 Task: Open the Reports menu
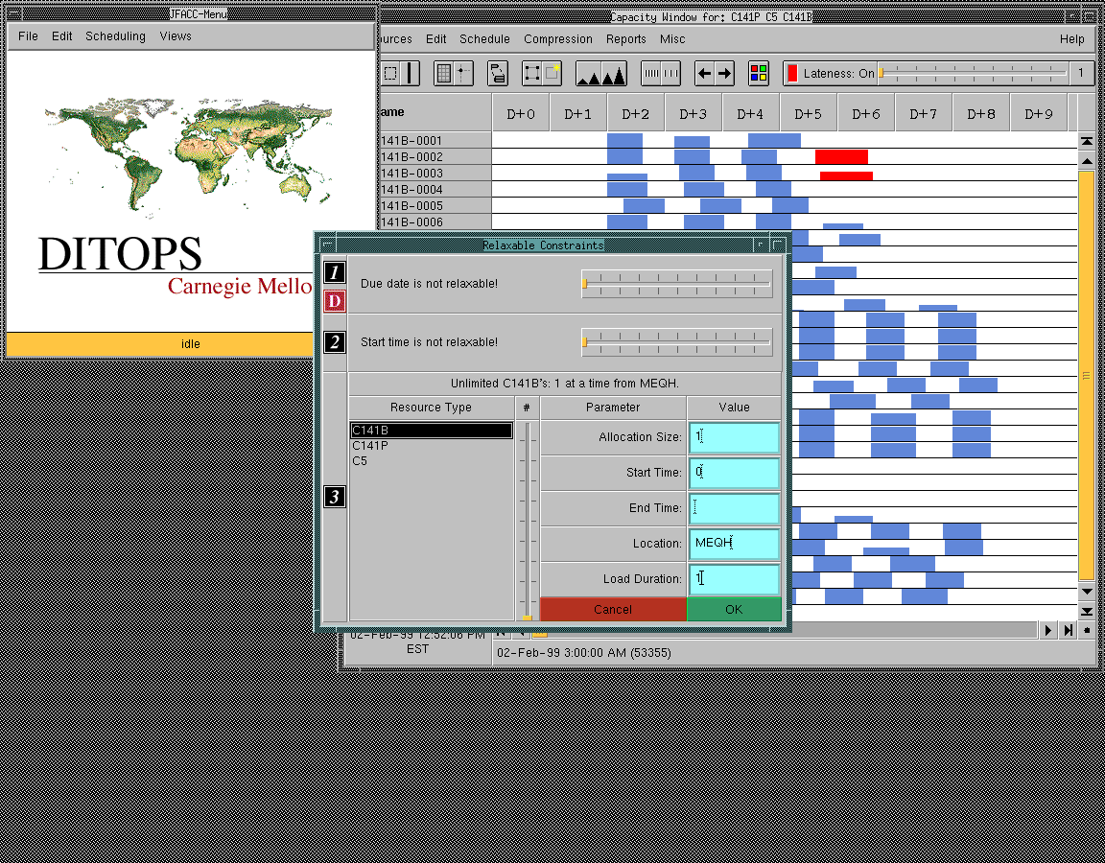pyautogui.click(x=625, y=39)
